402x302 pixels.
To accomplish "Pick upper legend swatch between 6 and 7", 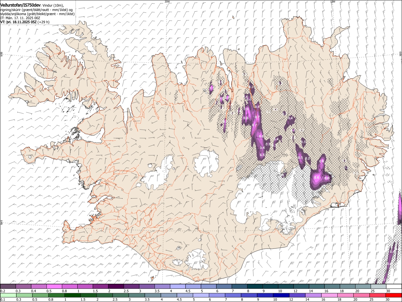I will (224, 287).
